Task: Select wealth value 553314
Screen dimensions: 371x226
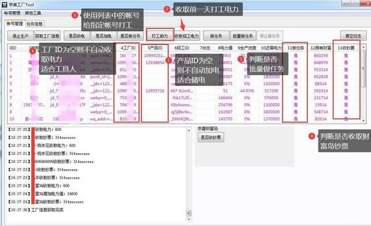Action: coord(321,70)
